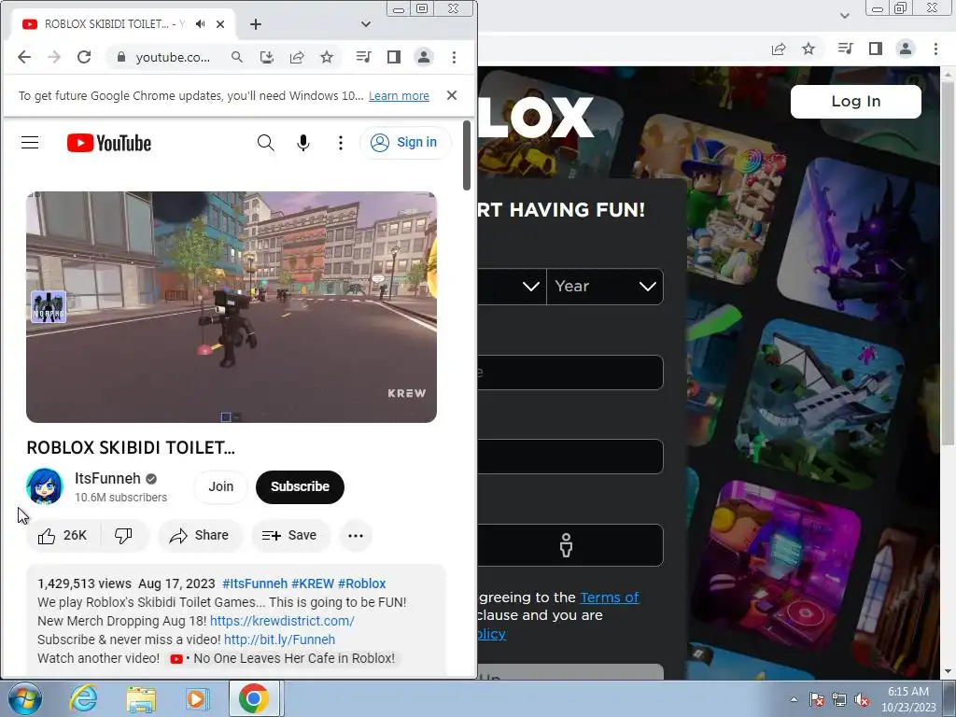Expand tab search chevron in front window

(x=366, y=23)
